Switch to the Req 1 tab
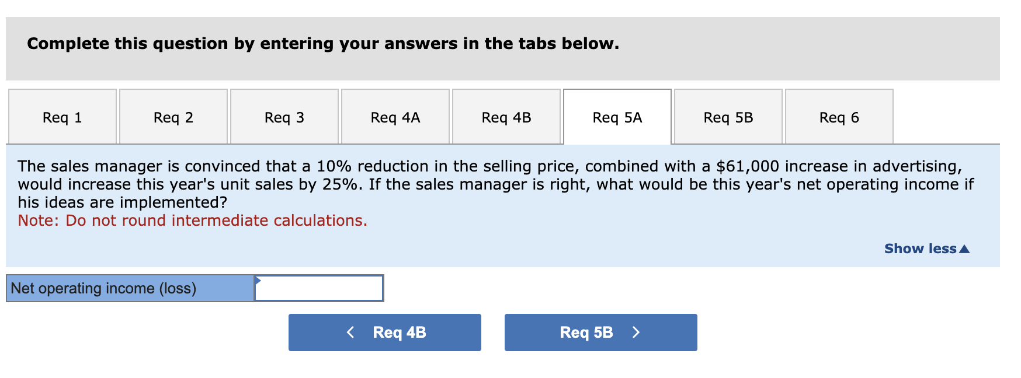The width and height of the screenshot is (1021, 378). (61, 117)
